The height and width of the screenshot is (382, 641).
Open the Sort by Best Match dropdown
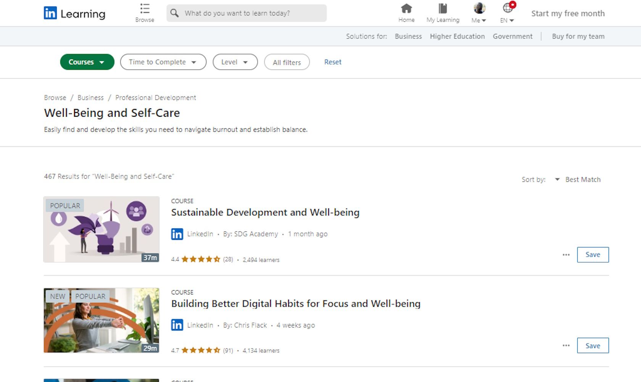[x=578, y=180]
